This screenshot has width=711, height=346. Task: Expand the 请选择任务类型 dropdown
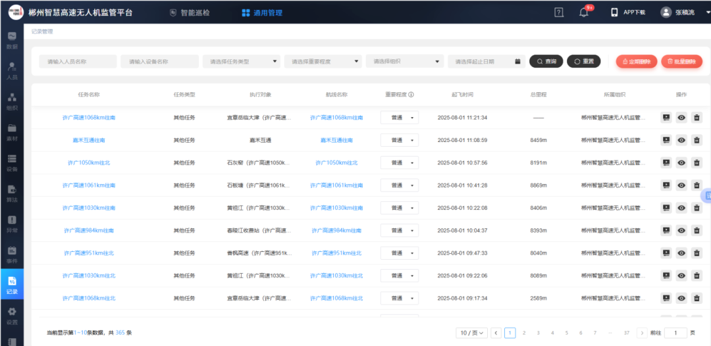241,61
